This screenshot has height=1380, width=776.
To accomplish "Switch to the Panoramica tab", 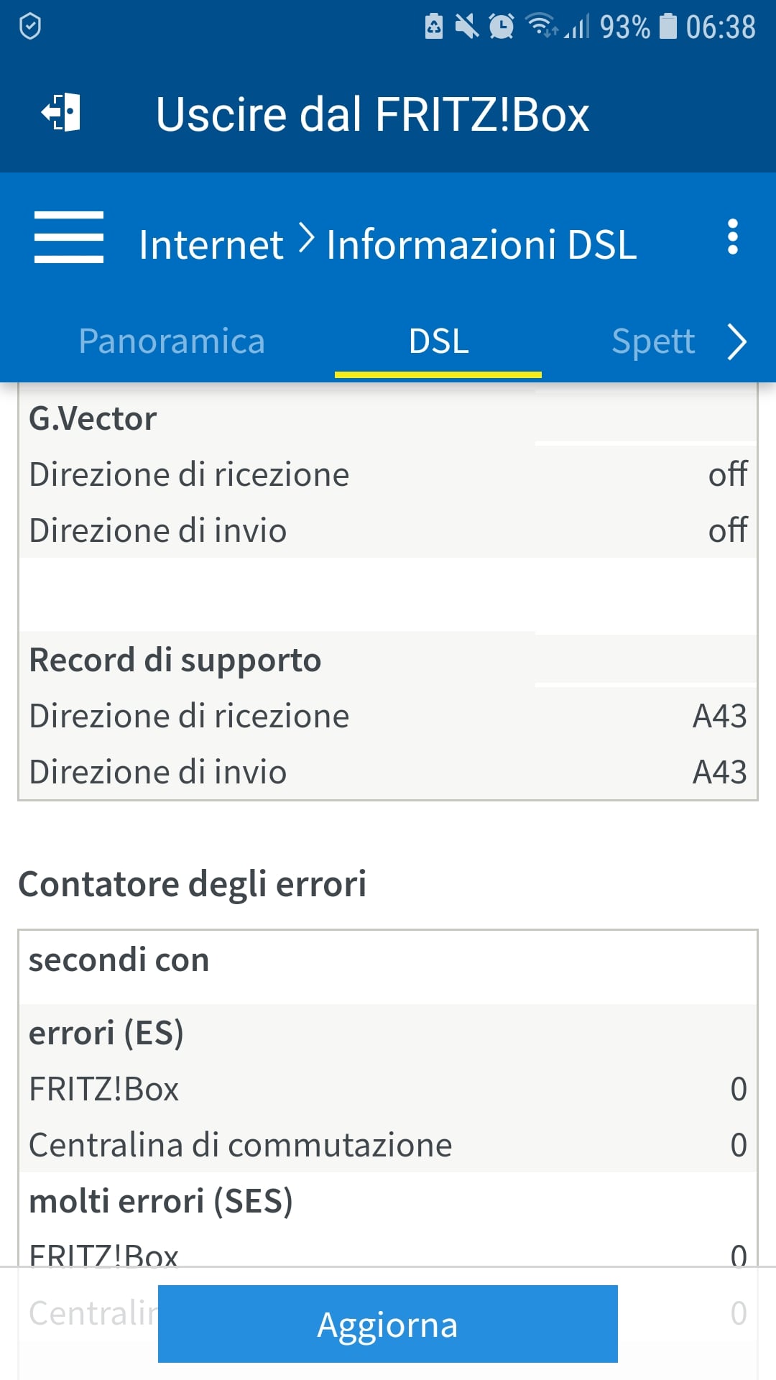I will 172,341.
